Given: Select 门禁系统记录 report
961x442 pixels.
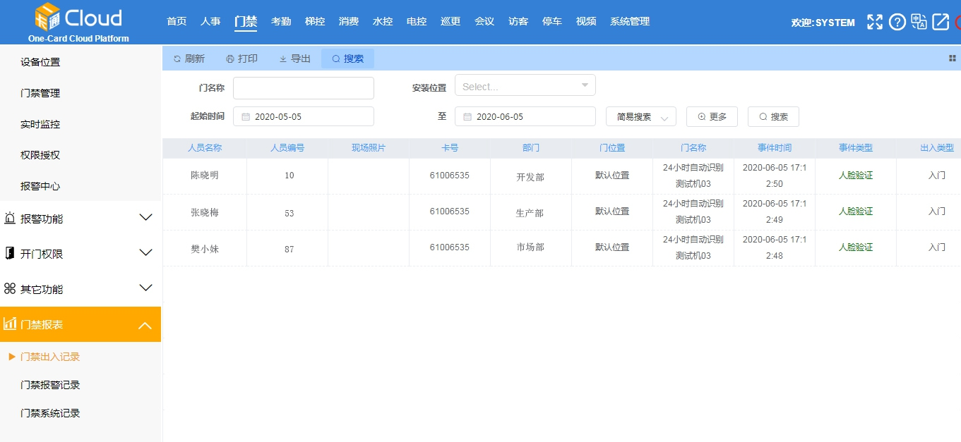Looking at the screenshot, I should tap(50, 413).
